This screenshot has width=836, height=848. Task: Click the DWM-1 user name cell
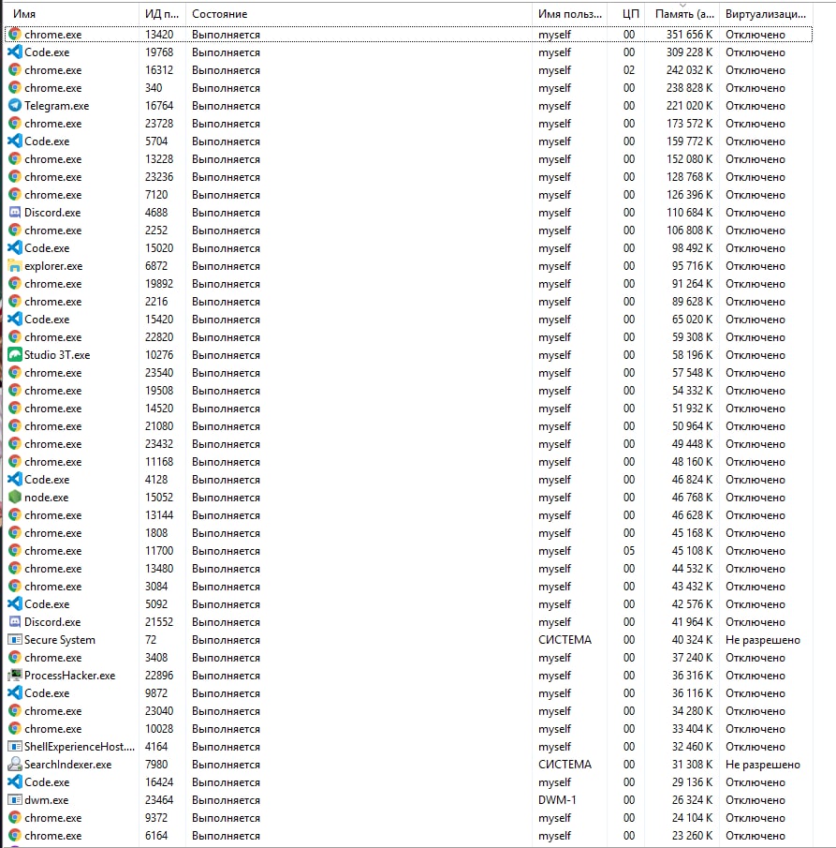point(557,800)
